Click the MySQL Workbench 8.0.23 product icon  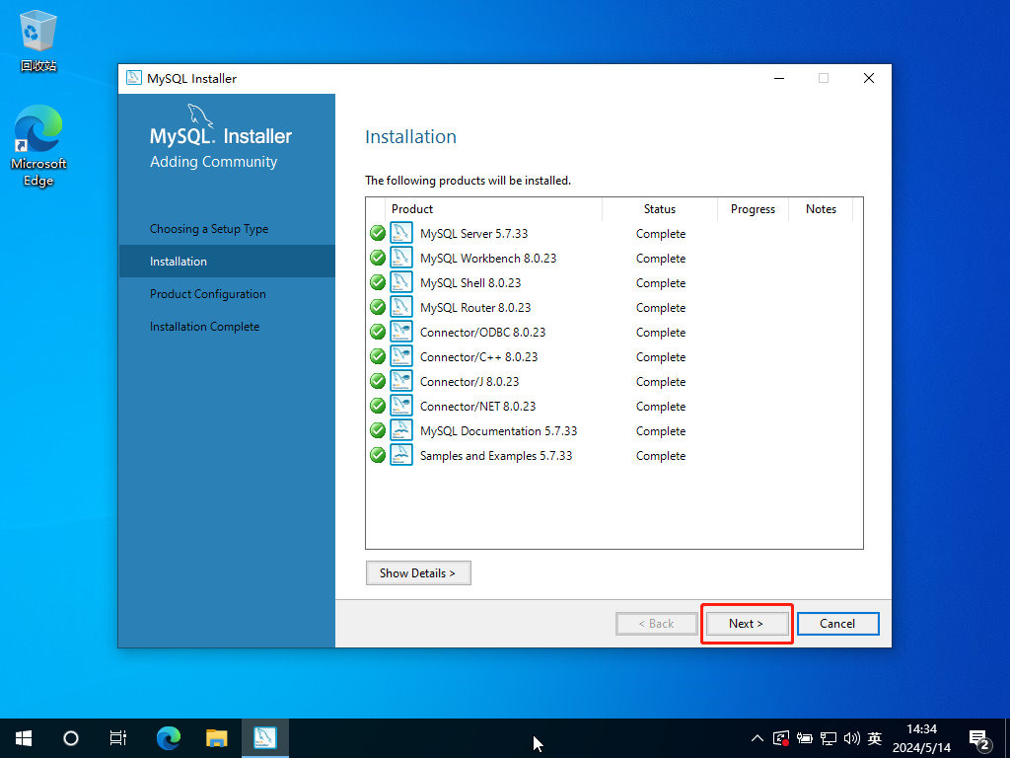click(x=401, y=259)
